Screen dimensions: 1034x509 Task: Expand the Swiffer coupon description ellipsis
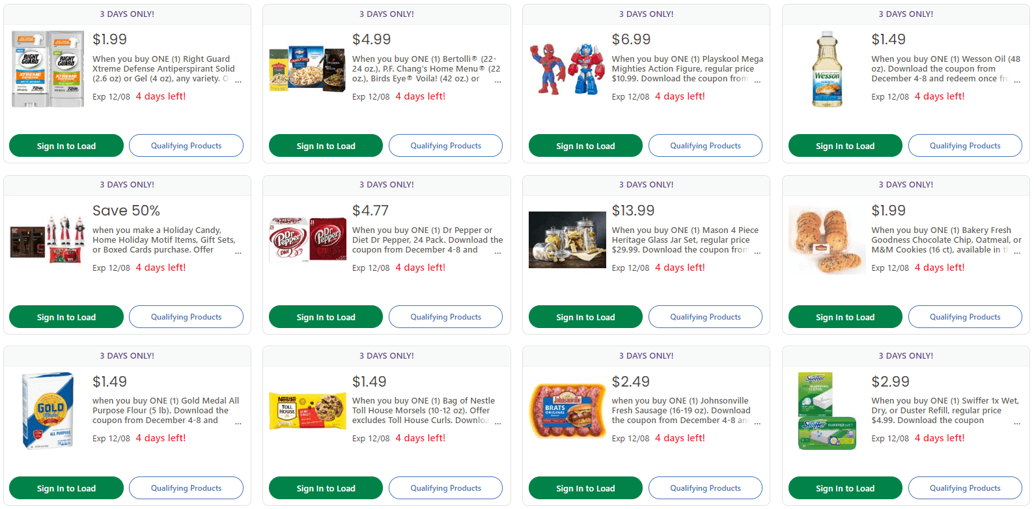click(1017, 422)
